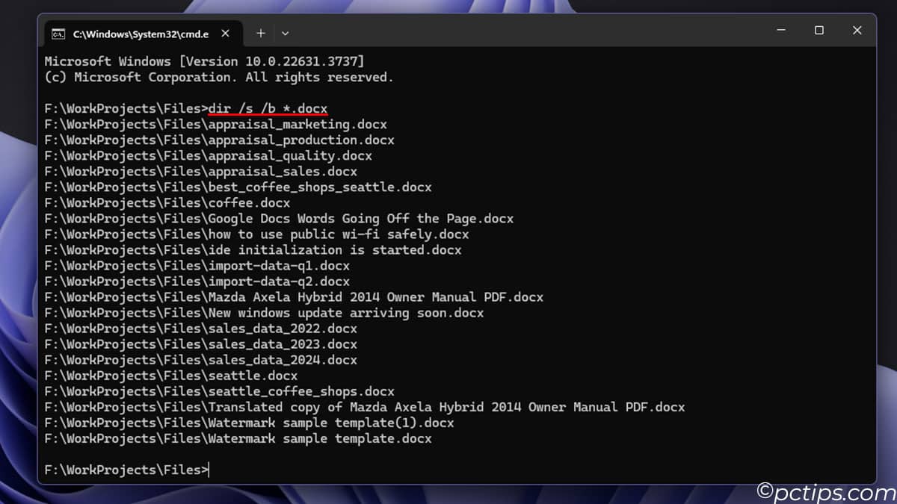Screen dimensions: 897x504
Task: Click the import-data-q1.docx result line
Action: point(197,265)
